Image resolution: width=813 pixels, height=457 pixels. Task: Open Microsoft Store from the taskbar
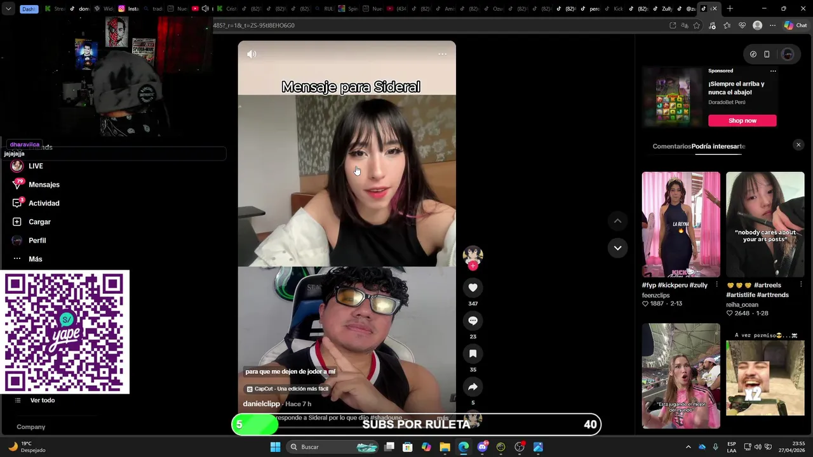click(x=407, y=447)
